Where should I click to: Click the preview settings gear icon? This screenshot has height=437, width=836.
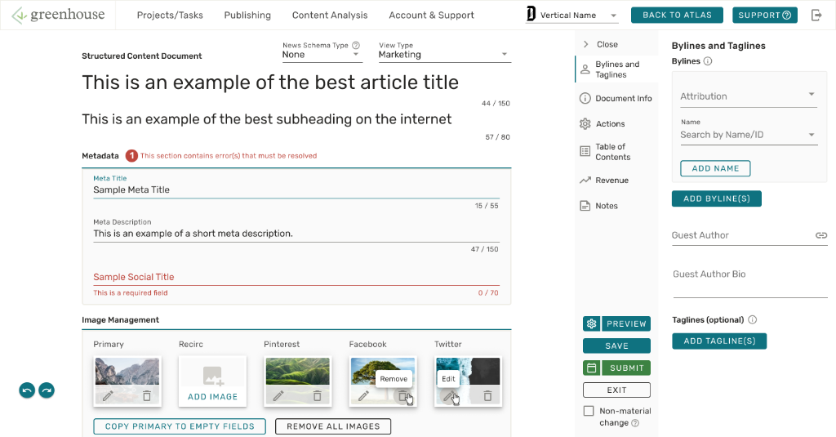click(x=591, y=324)
